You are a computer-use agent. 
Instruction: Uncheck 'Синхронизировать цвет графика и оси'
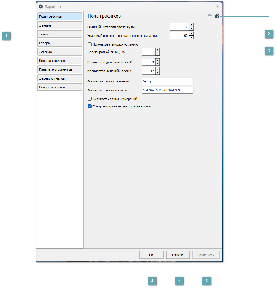click(90, 106)
